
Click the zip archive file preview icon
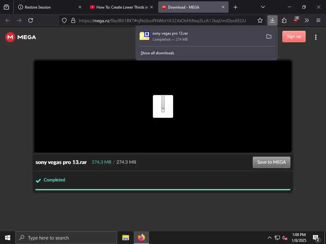coord(163,106)
